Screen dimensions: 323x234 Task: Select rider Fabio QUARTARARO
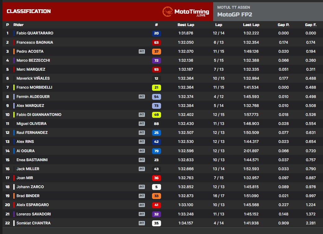click(35, 33)
